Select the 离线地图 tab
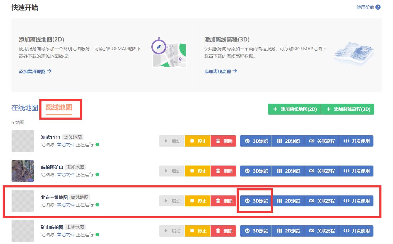Screen dimensions: 393x244 (x=59, y=107)
